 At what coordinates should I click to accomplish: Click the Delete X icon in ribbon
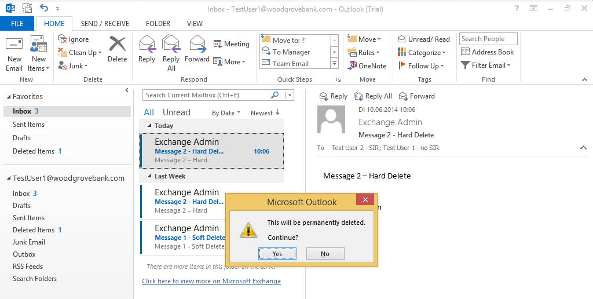coord(117,44)
